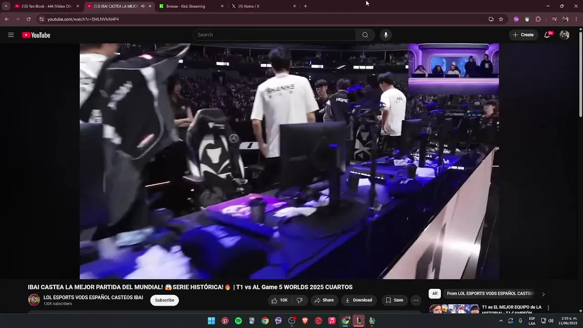583x328 pixels.
Task: Show more chips with the arrow
Action: (543, 294)
